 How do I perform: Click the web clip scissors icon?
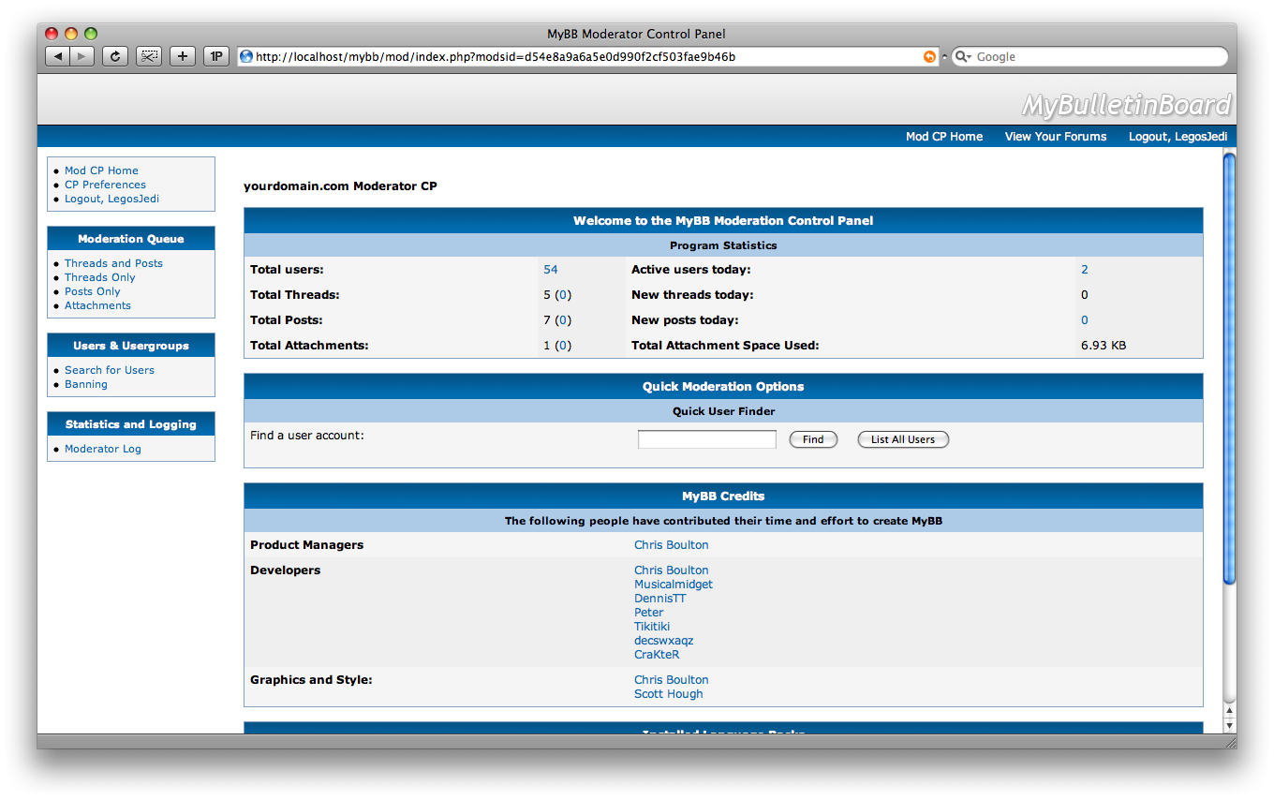149,56
